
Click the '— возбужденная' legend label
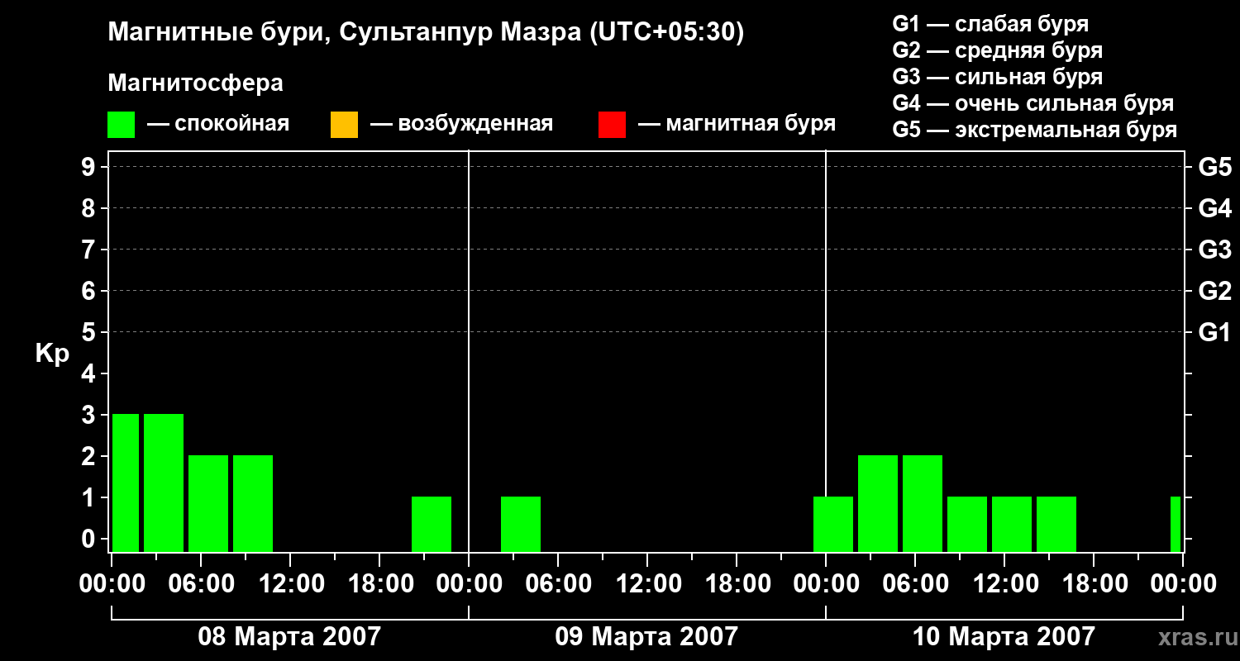[x=461, y=124]
